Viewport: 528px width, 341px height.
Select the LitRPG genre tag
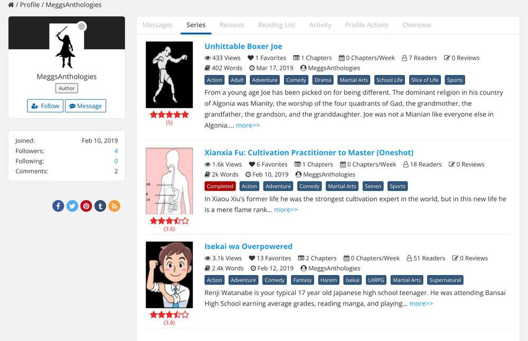(x=376, y=280)
